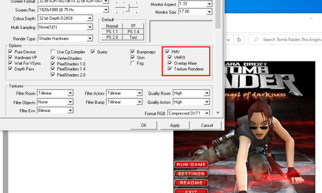Enable the Fog checkbox
Screen dimensions: 322x193
(133, 63)
